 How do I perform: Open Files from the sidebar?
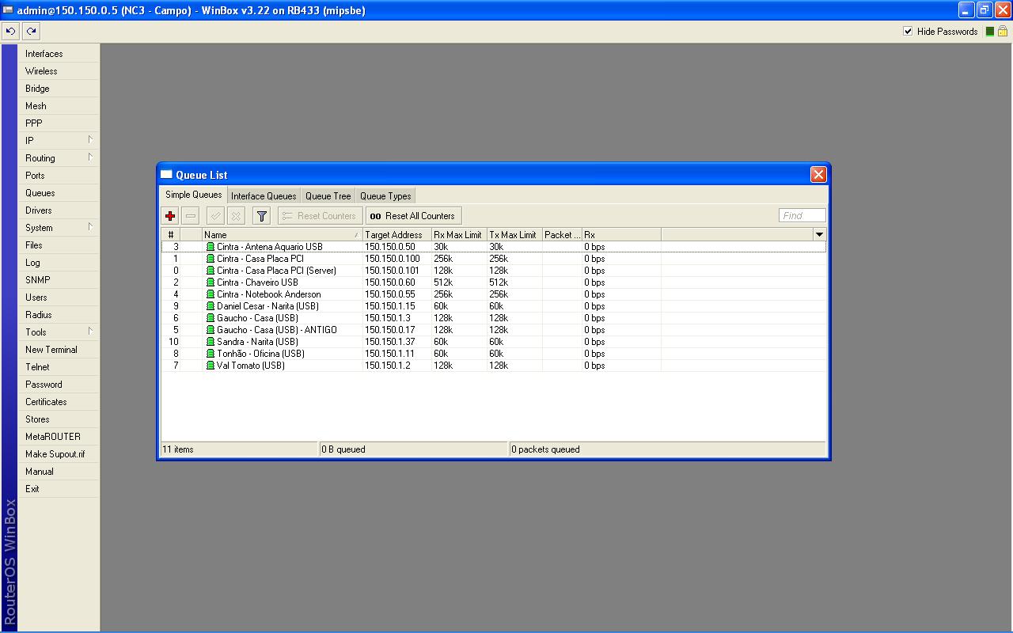tap(59, 245)
